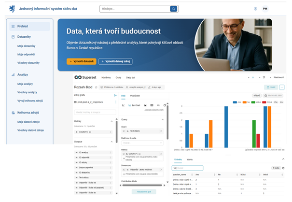The image size is (292, 202).
Task: Click the Vytvořit datový zdroj button
Action: (115, 61)
